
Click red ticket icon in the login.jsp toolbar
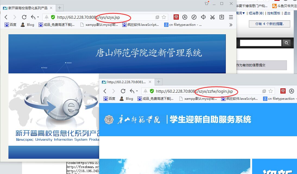(x=283, y=91)
